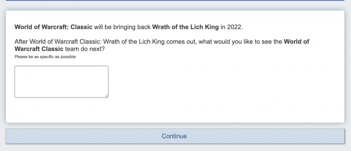Image resolution: width=351 pixels, height=151 pixels.
Task: Click the non-bold "Wrath of the Lich King" in the question
Action: 133,42
